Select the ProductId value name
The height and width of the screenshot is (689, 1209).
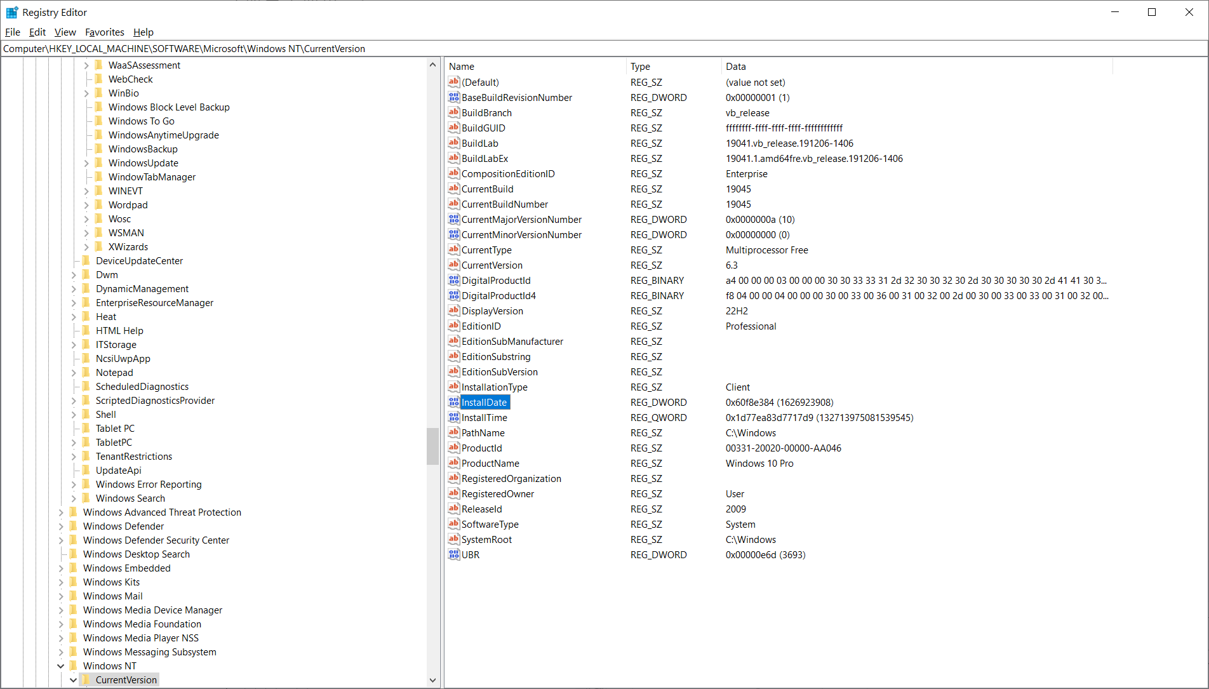pos(481,448)
